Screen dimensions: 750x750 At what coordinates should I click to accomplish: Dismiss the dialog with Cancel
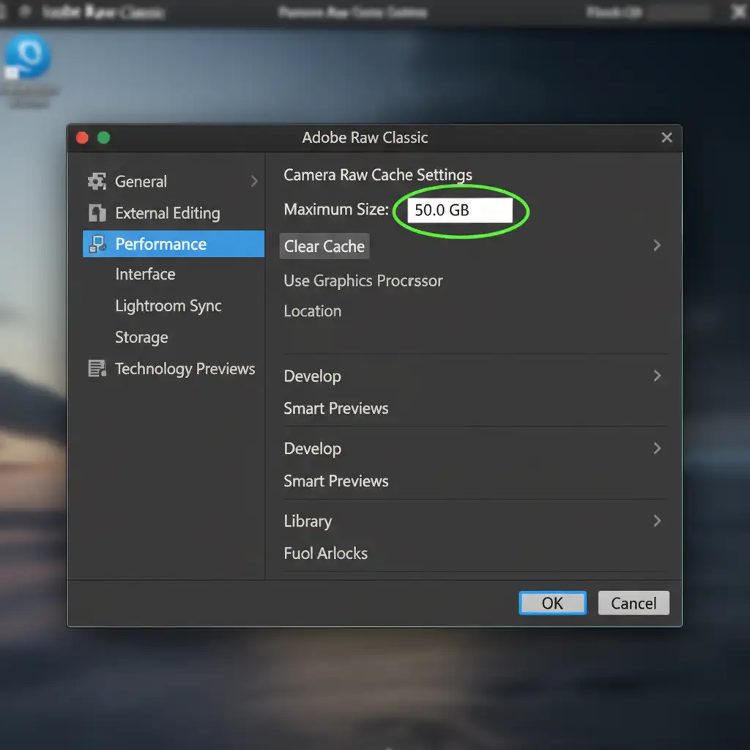634,603
